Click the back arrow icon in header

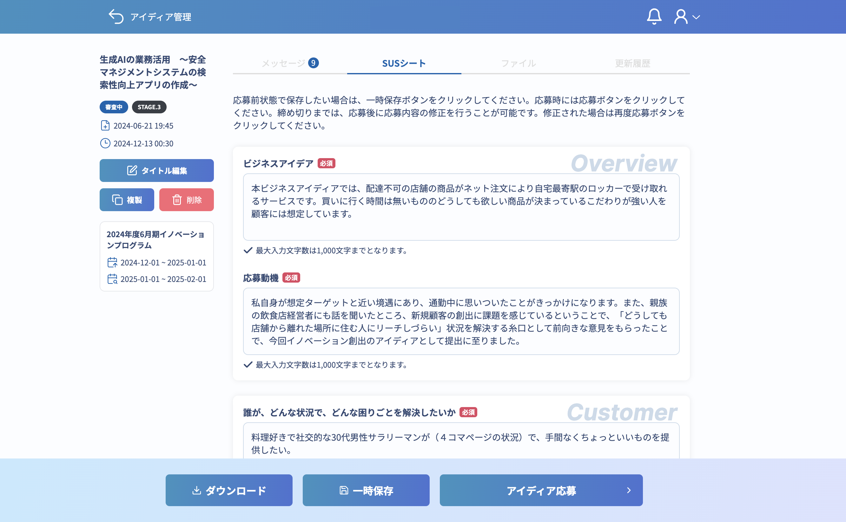pyautogui.click(x=116, y=17)
